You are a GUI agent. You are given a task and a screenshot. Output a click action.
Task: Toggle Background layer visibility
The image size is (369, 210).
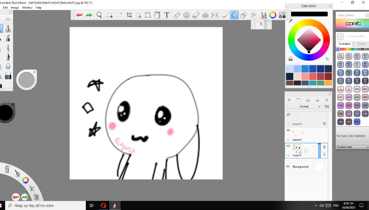288,167
